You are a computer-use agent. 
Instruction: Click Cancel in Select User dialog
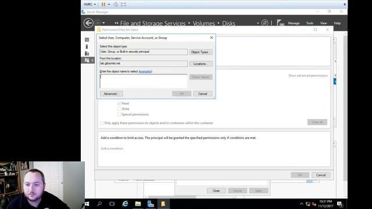(203, 93)
